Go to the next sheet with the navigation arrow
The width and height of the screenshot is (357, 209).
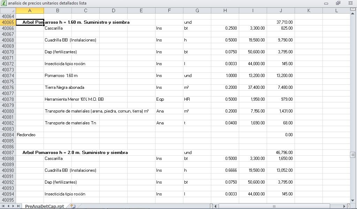click(13, 206)
